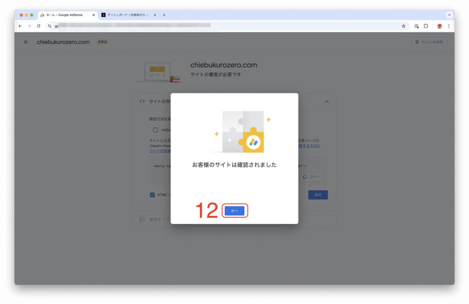The image size is (469, 304).
Task: Click the blue 確認 button behind dialog
Action: click(x=318, y=195)
